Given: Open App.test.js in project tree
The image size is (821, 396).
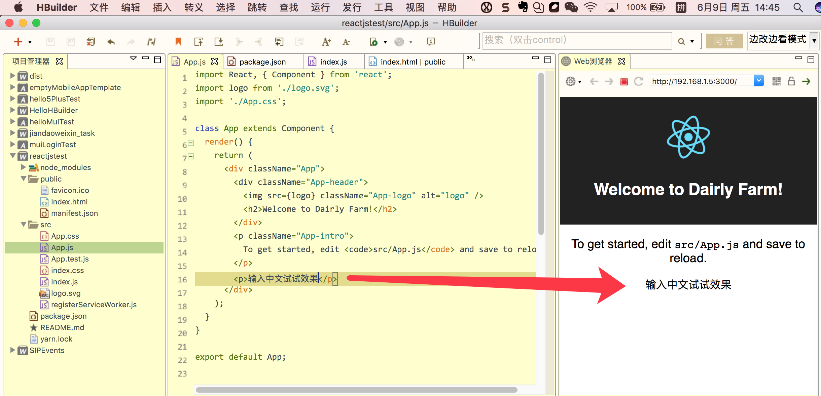Looking at the screenshot, I should 70,259.
